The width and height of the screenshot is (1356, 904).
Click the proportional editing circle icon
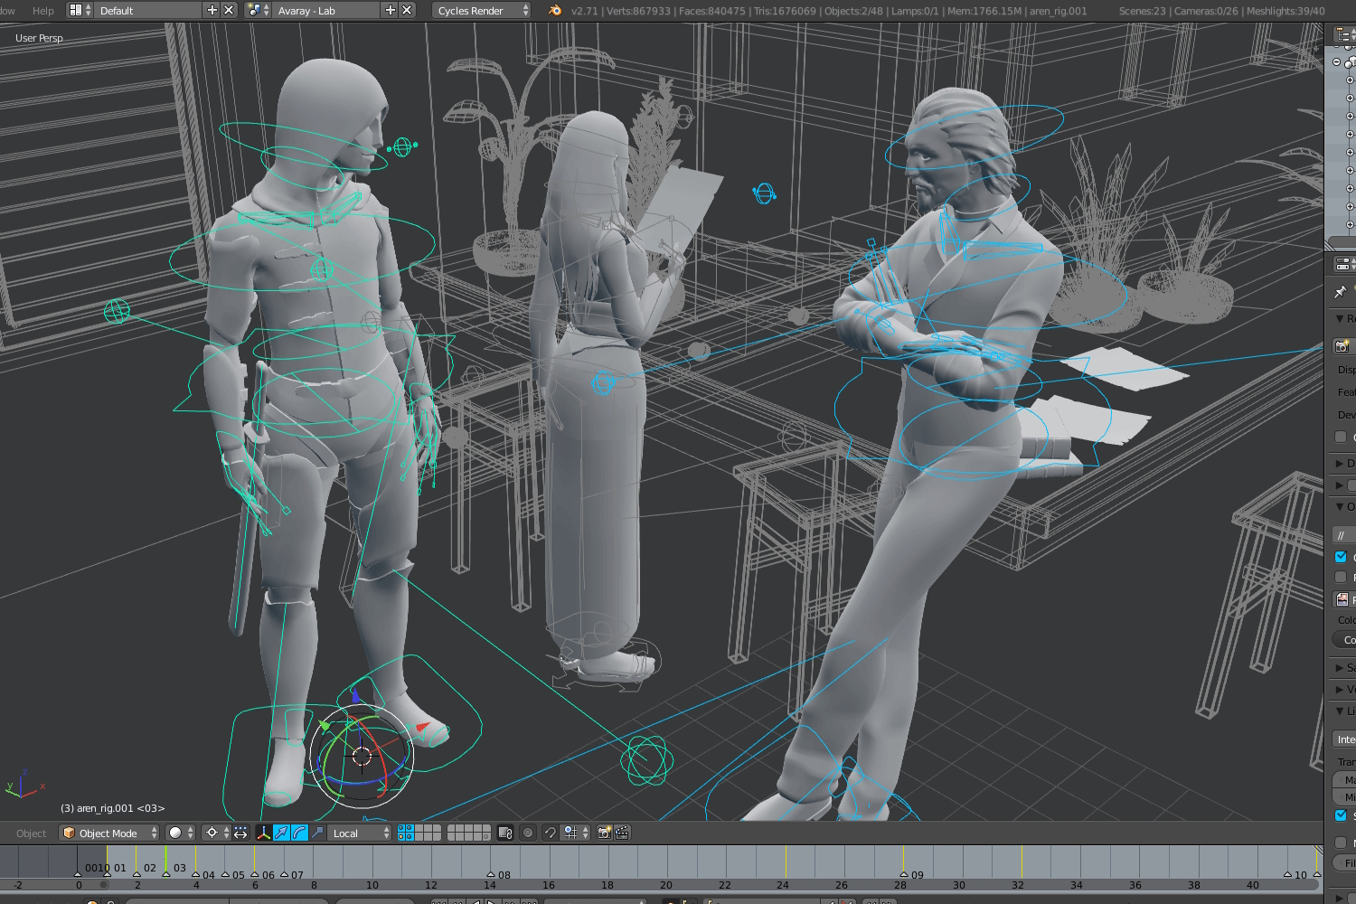528,833
